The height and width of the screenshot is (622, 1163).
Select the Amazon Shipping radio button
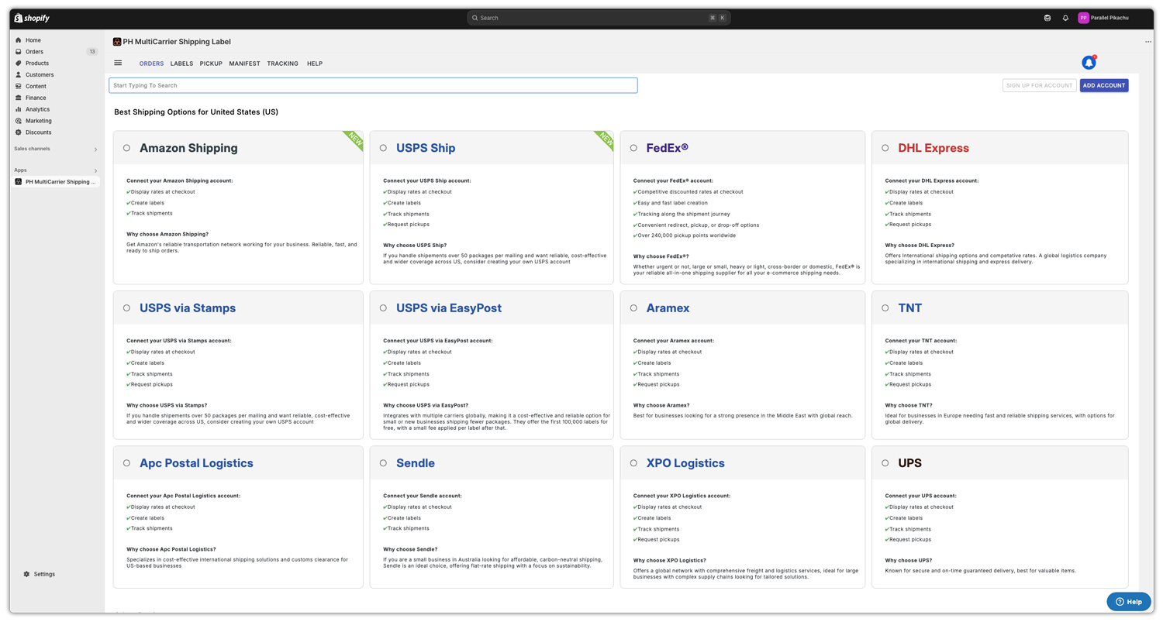coord(127,148)
